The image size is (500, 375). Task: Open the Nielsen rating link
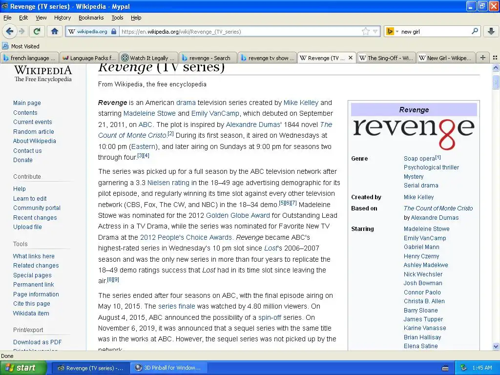click(x=168, y=183)
